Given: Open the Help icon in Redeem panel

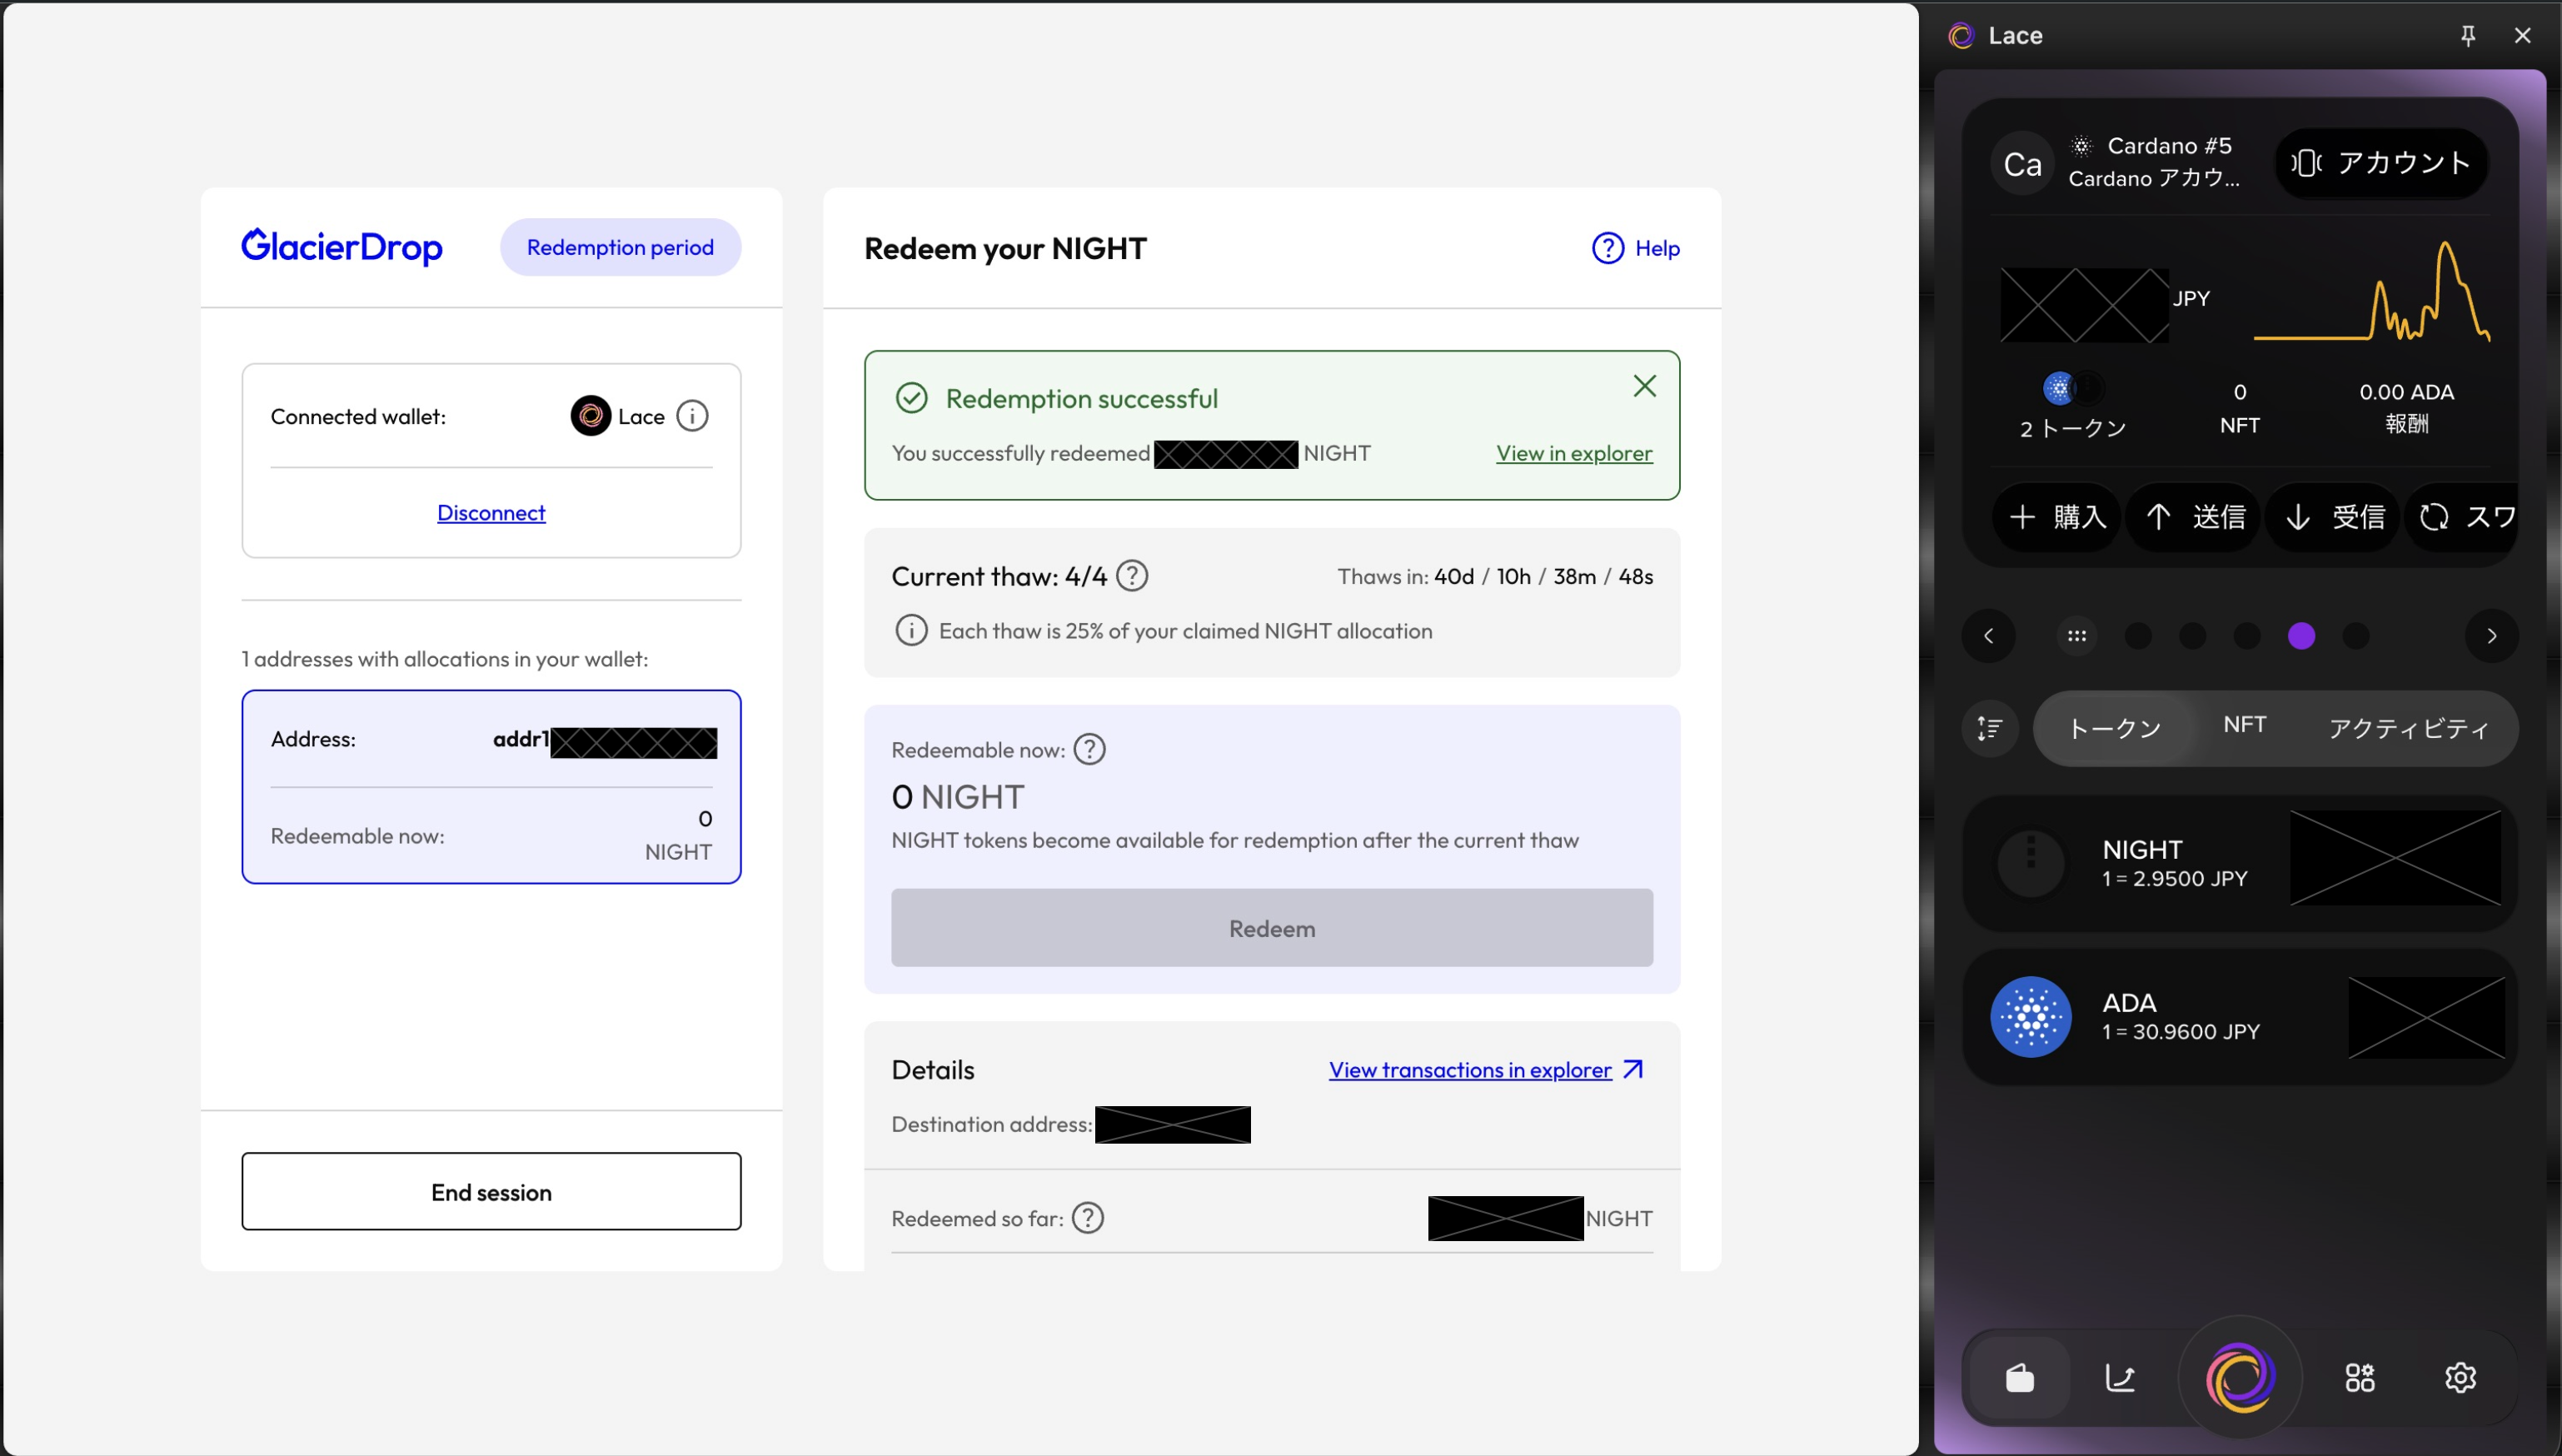Looking at the screenshot, I should pyautogui.click(x=1607, y=248).
